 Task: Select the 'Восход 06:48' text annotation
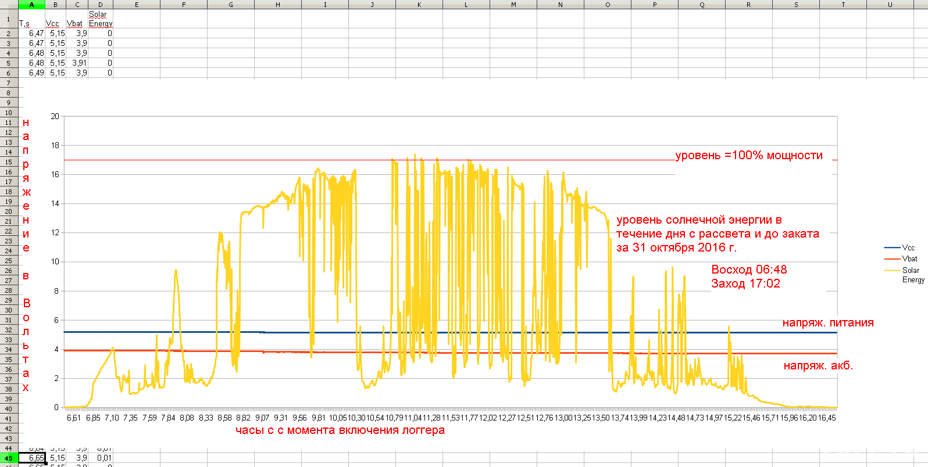click(x=749, y=270)
